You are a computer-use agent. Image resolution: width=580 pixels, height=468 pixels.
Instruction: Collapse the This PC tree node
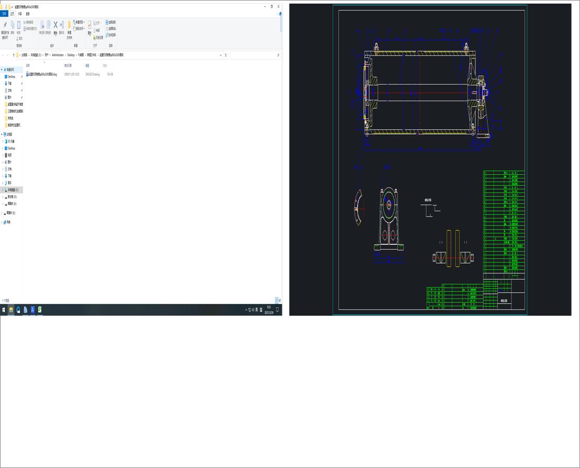tap(3, 134)
